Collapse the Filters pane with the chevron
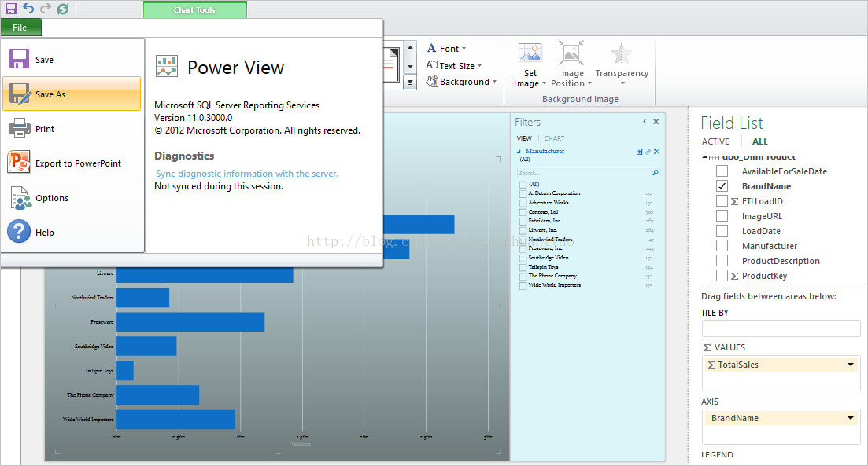 point(645,122)
